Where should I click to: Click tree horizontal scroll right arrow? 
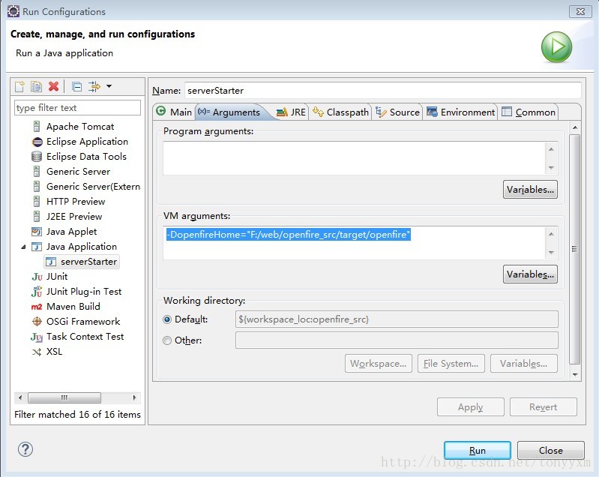tap(134, 397)
